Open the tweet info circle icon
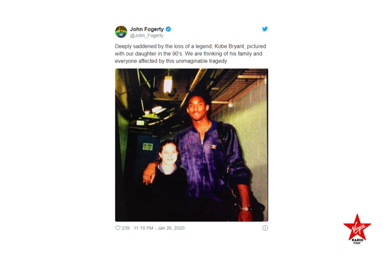Screen dimensions: 383x255 pos(265,228)
